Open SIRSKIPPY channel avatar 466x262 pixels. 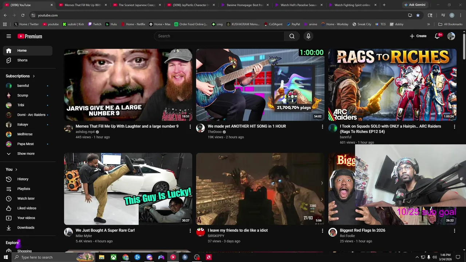[x=201, y=232]
